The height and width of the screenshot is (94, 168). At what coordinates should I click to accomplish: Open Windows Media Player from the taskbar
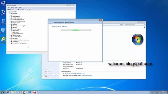coord(18,92)
